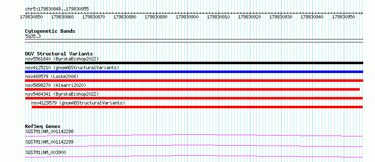Screen dimensions: 375x162
Task: Open nsv4129579 (gnomADStructuralVariants) label
Action: pyautogui.click(x=78, y=103)
